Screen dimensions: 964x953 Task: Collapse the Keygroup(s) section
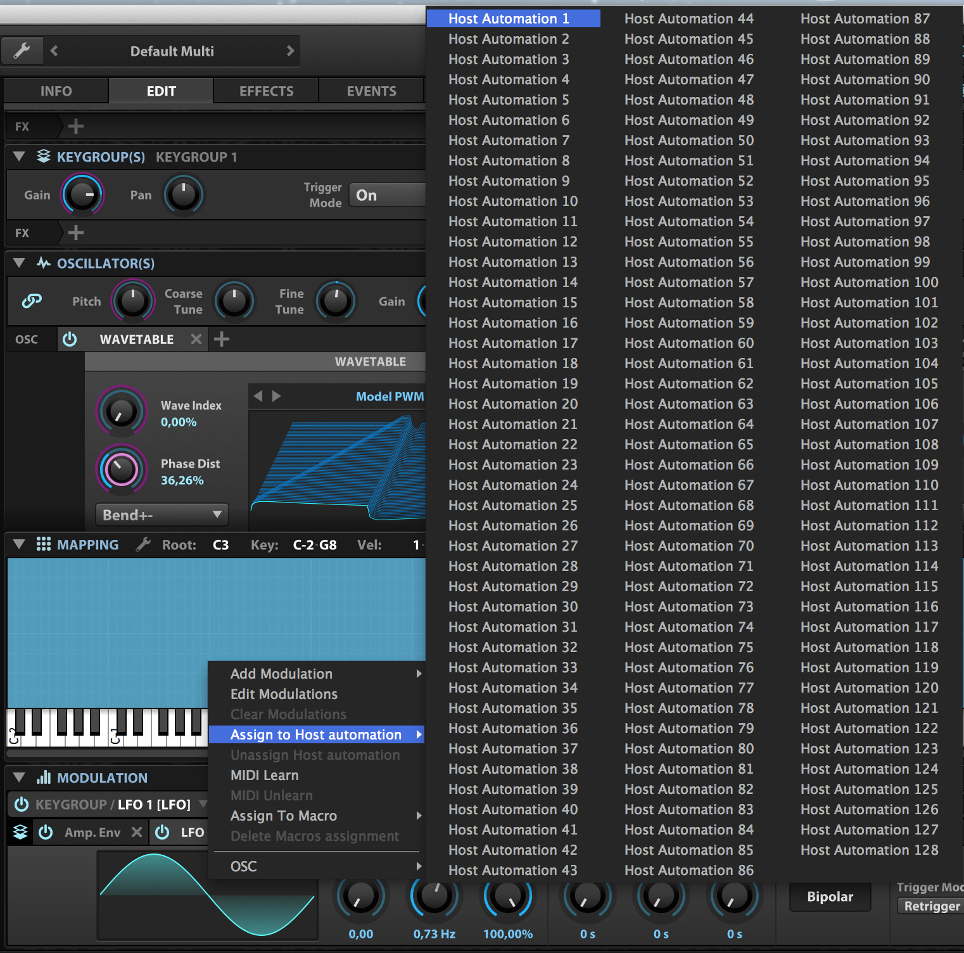pyautogui.click(x=19, y=157)
